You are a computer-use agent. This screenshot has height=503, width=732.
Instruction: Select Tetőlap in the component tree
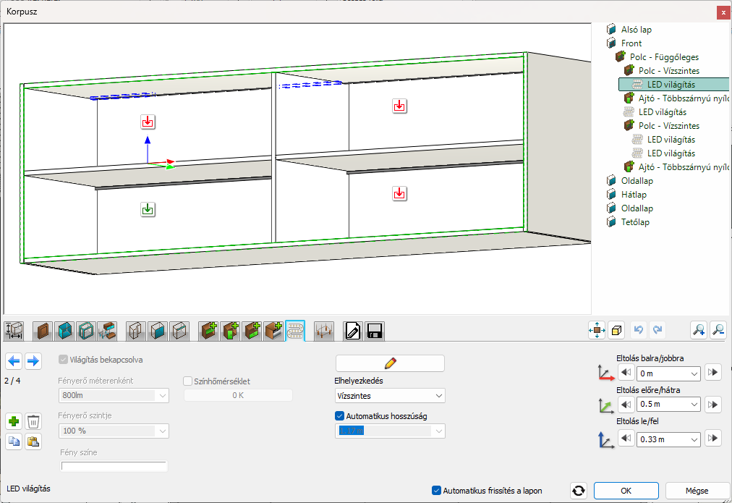[x=637, y=222]
